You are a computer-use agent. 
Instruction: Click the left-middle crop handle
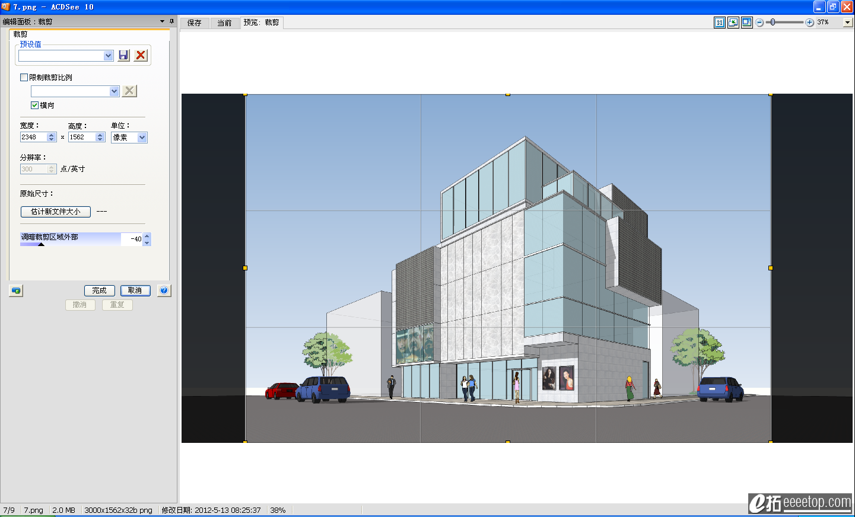coord(245,268)
